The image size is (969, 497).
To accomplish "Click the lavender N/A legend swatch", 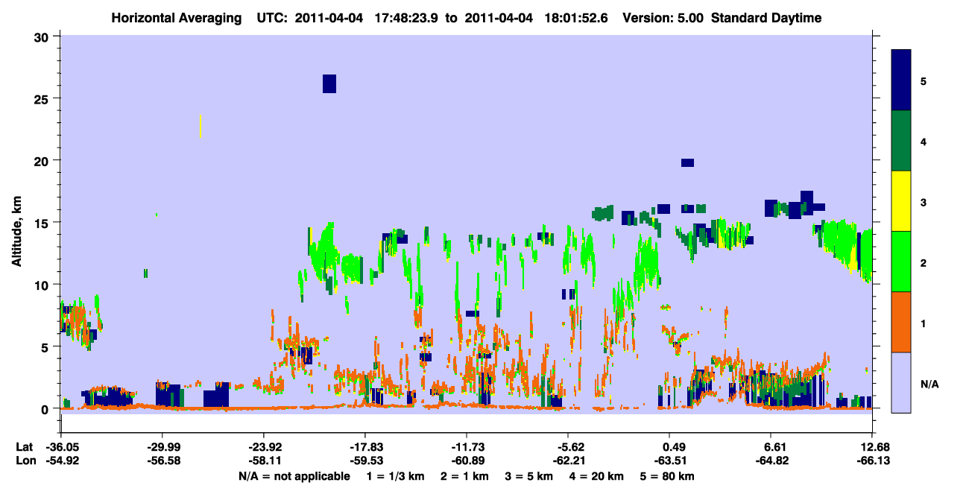I will click(x=901, y=382).
